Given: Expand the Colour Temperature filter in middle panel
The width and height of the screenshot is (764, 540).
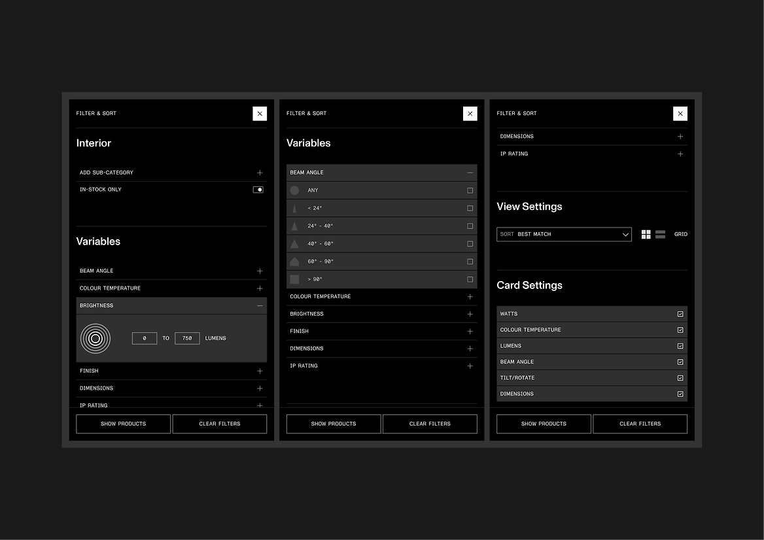Looking at the screenshot, I should (x=470, y=297).
